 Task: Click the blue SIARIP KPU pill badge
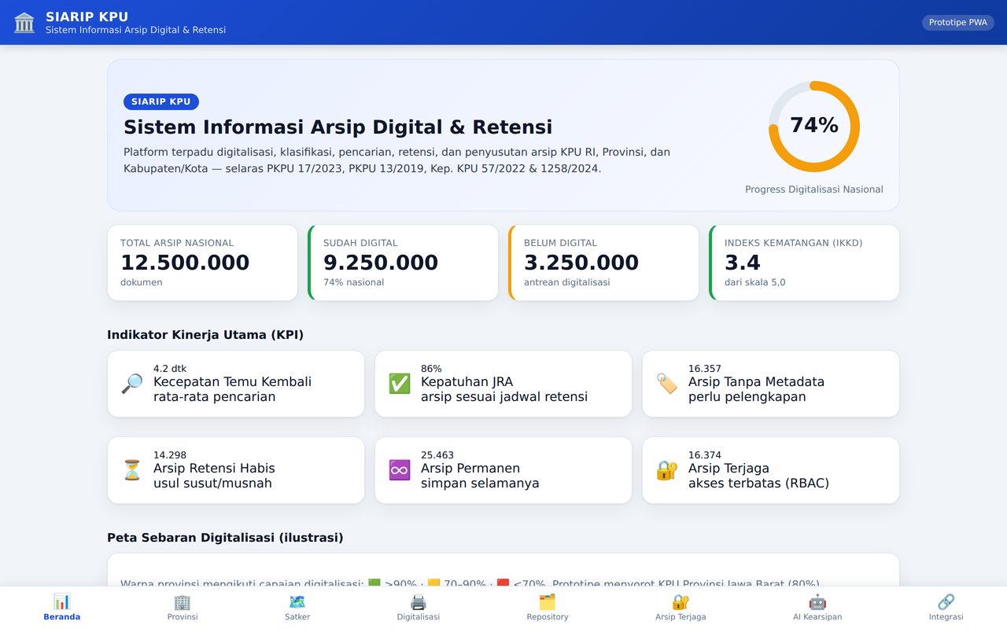point(161,101)
